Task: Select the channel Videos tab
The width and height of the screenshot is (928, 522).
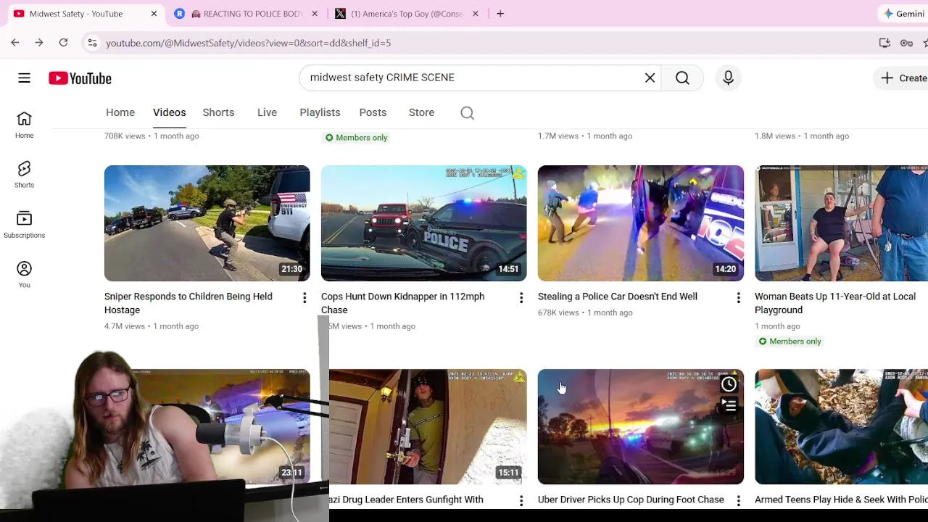Action: [x=169, y=112]
